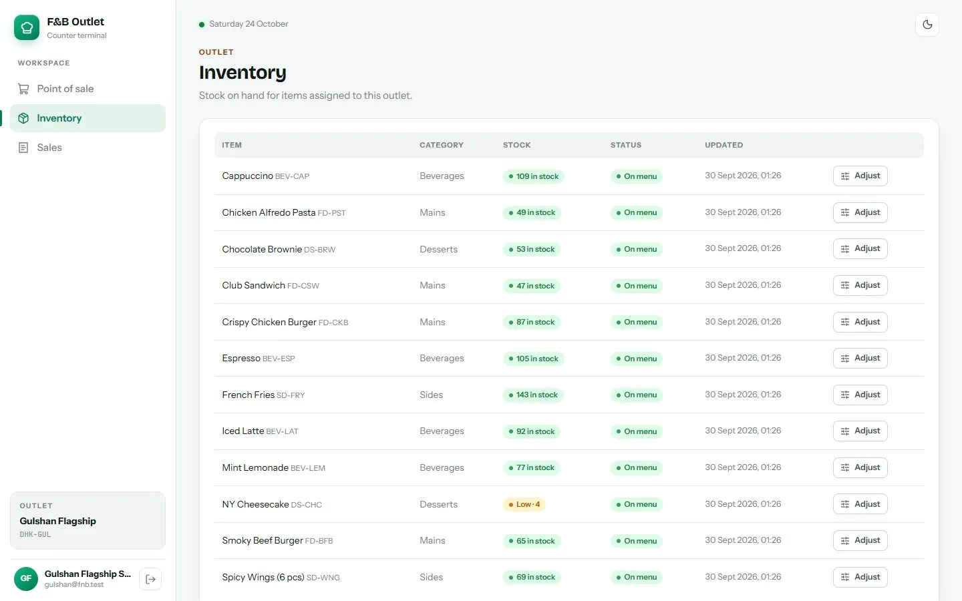The height and width of the screenshot is (601, 962).
Task: Adjust stock for Chocolate Brownie
Action: 860,249
